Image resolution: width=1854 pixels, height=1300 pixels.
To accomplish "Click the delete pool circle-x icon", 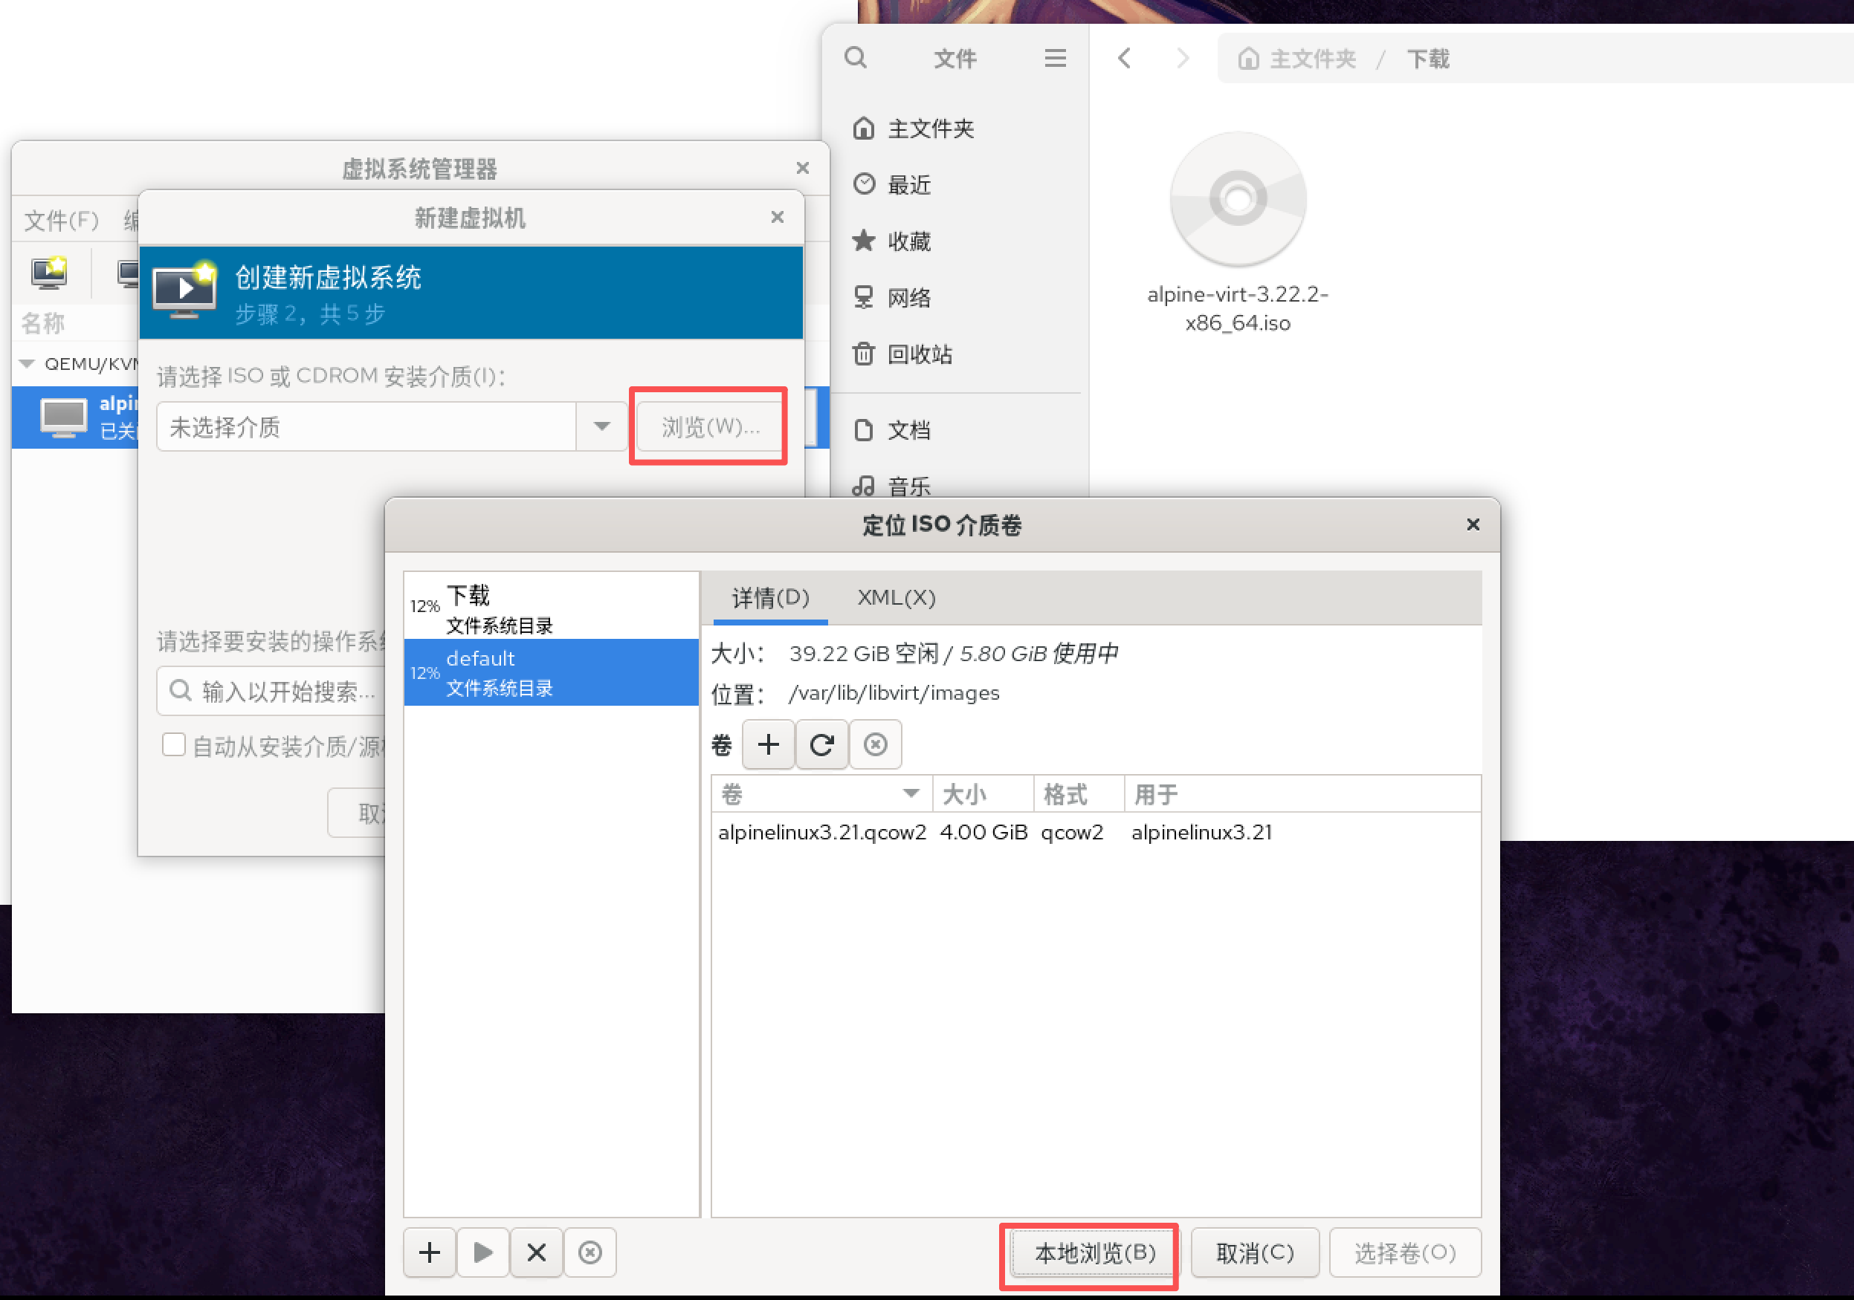I will pyautogui.click(x=590, y=1252).
